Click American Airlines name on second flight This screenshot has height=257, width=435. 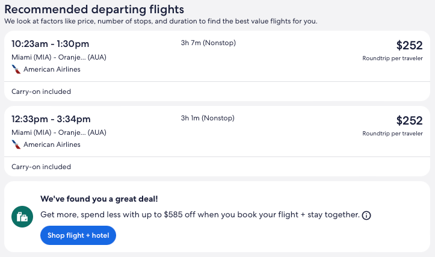coord(52,144)
